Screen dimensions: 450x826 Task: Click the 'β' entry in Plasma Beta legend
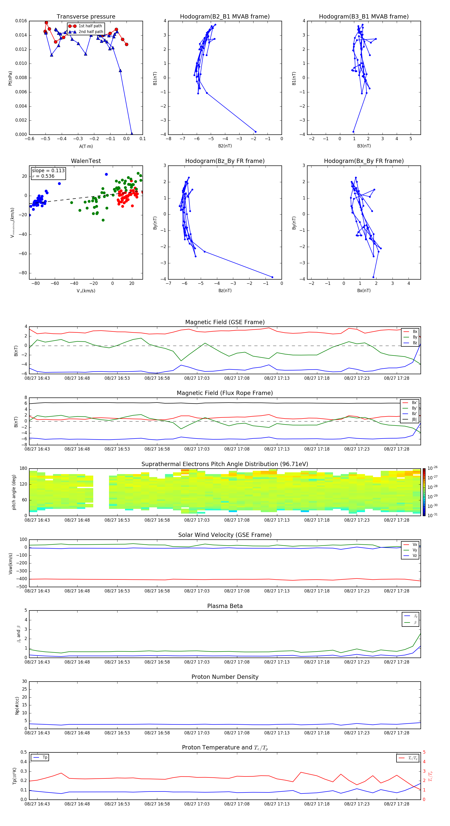point(410,623)
